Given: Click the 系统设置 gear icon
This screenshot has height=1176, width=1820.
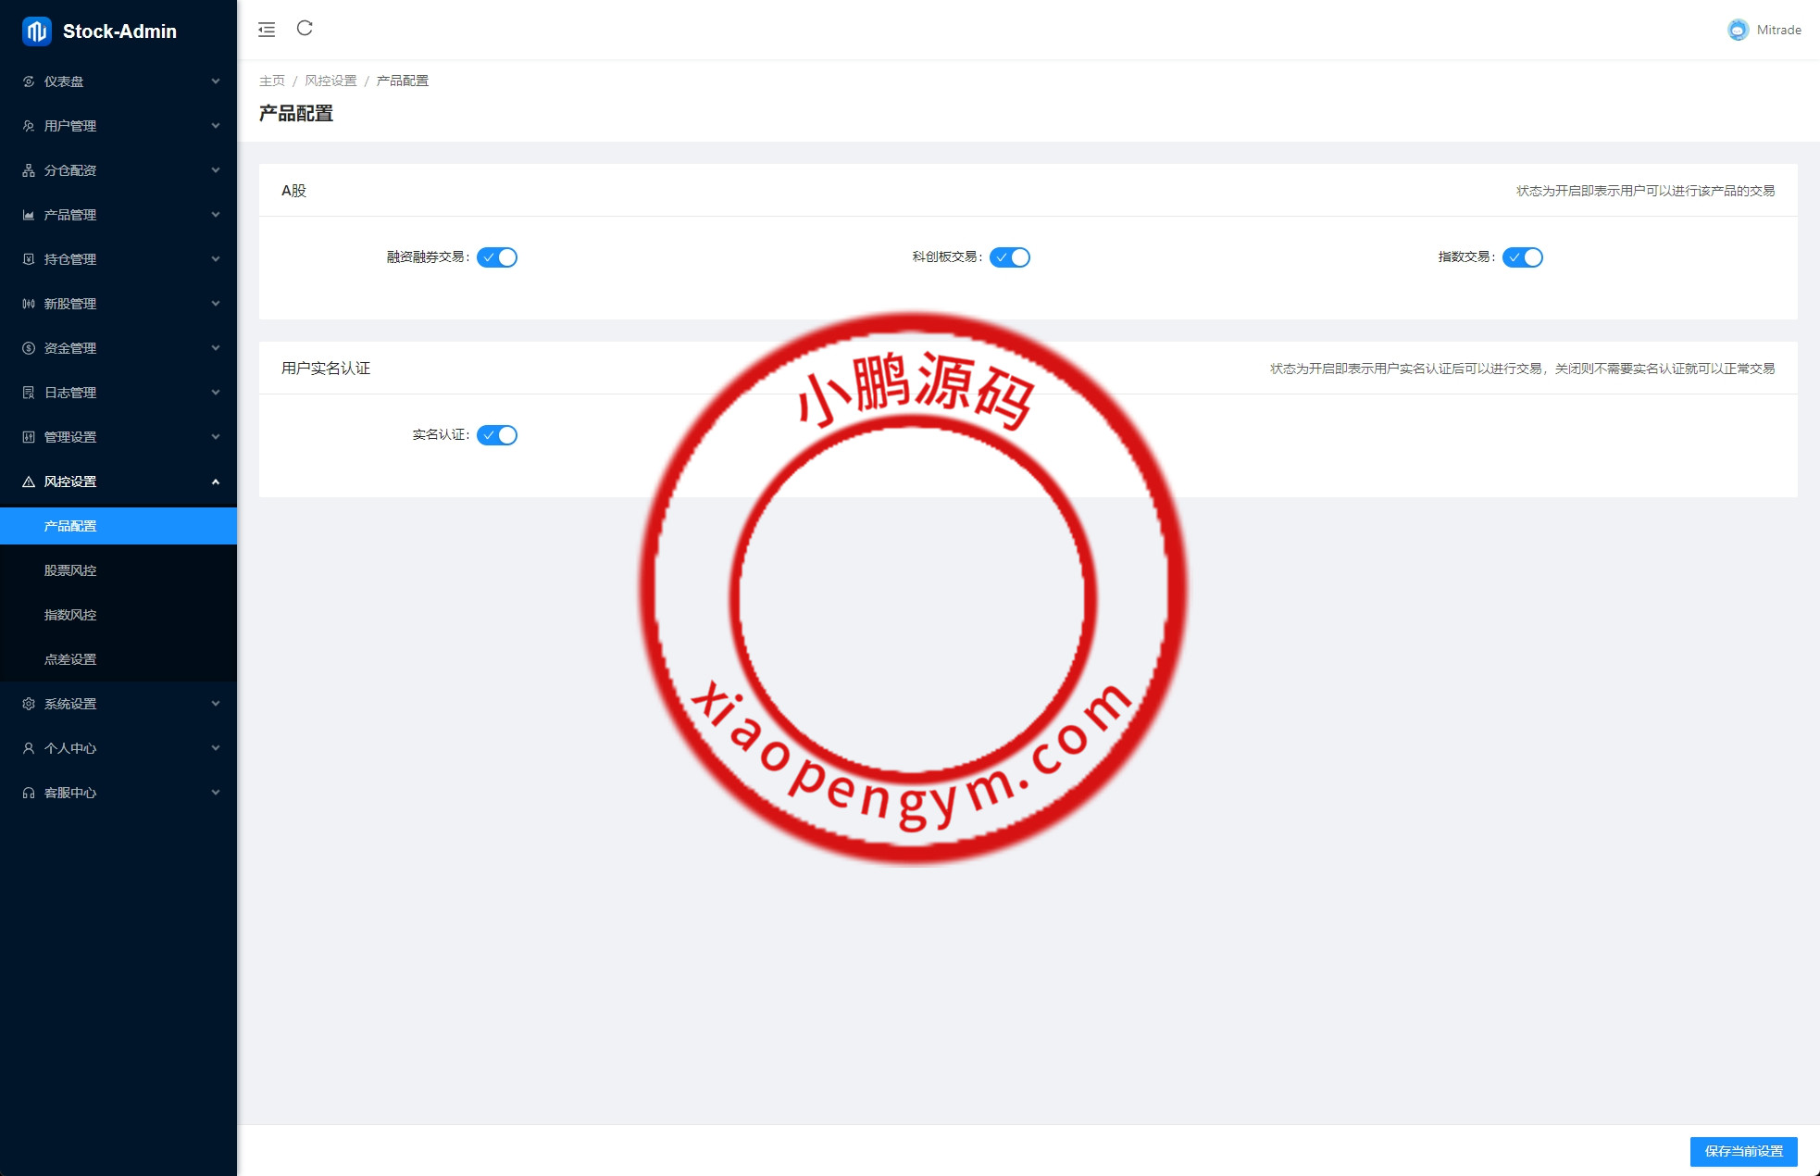Looking at the screenshot, I should pyautogui.click(x=29, y=704).
